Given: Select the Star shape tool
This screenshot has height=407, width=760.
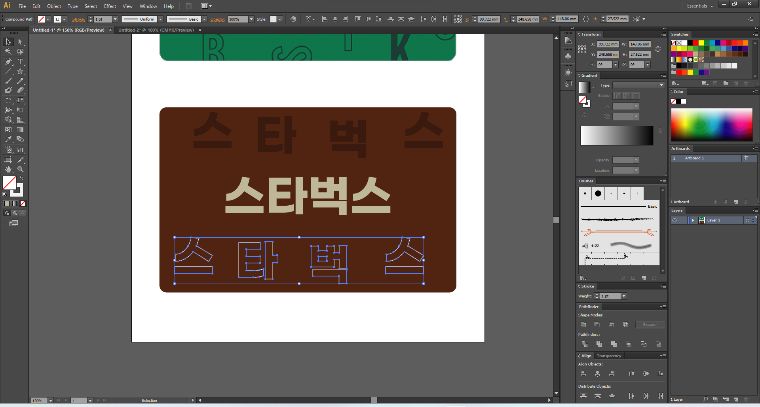Looking at the screenshot, I should coord(20,72).
